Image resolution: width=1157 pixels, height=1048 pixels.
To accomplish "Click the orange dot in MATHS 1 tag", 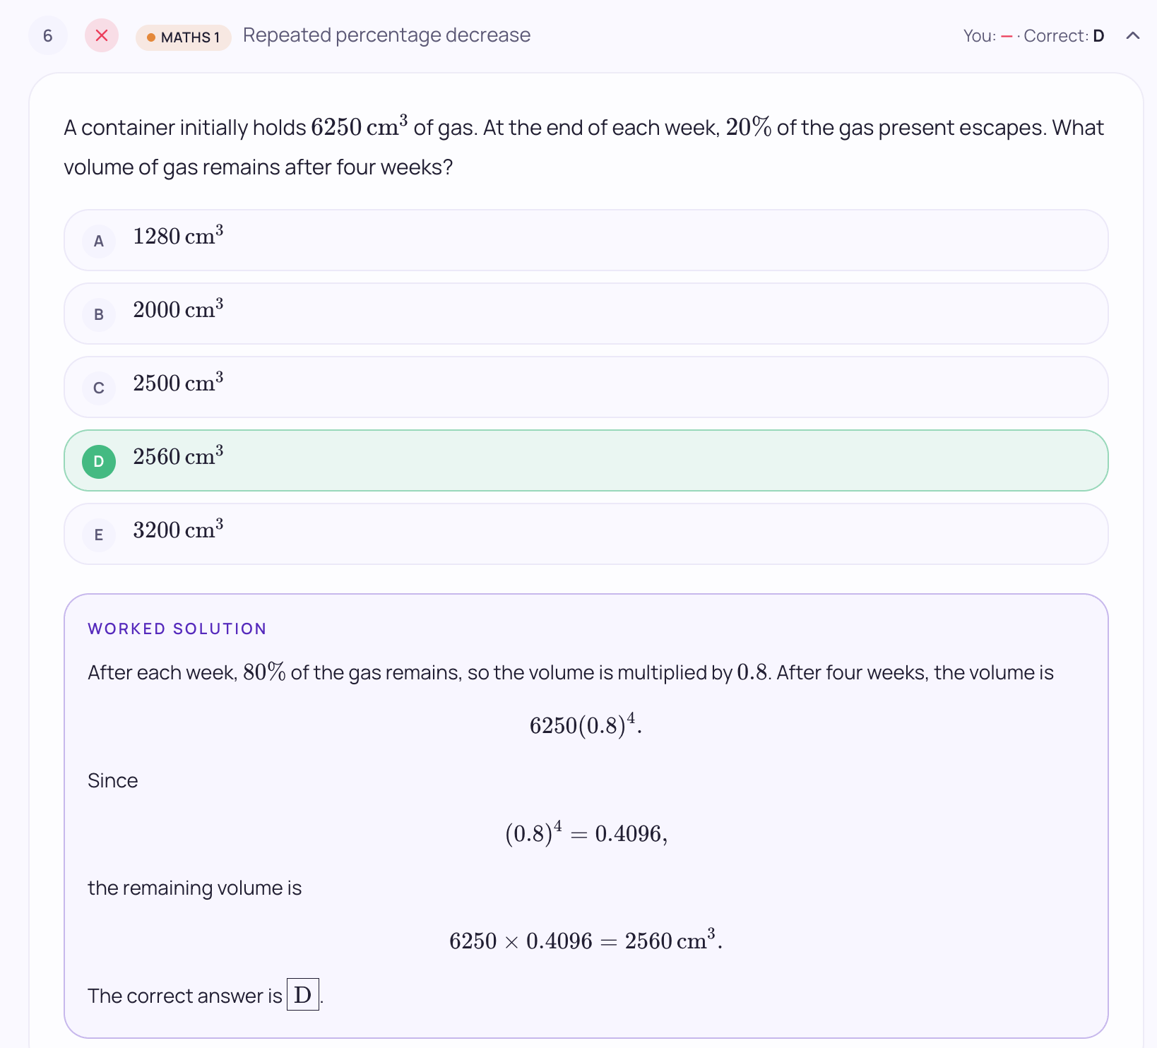I will point(151,37).
